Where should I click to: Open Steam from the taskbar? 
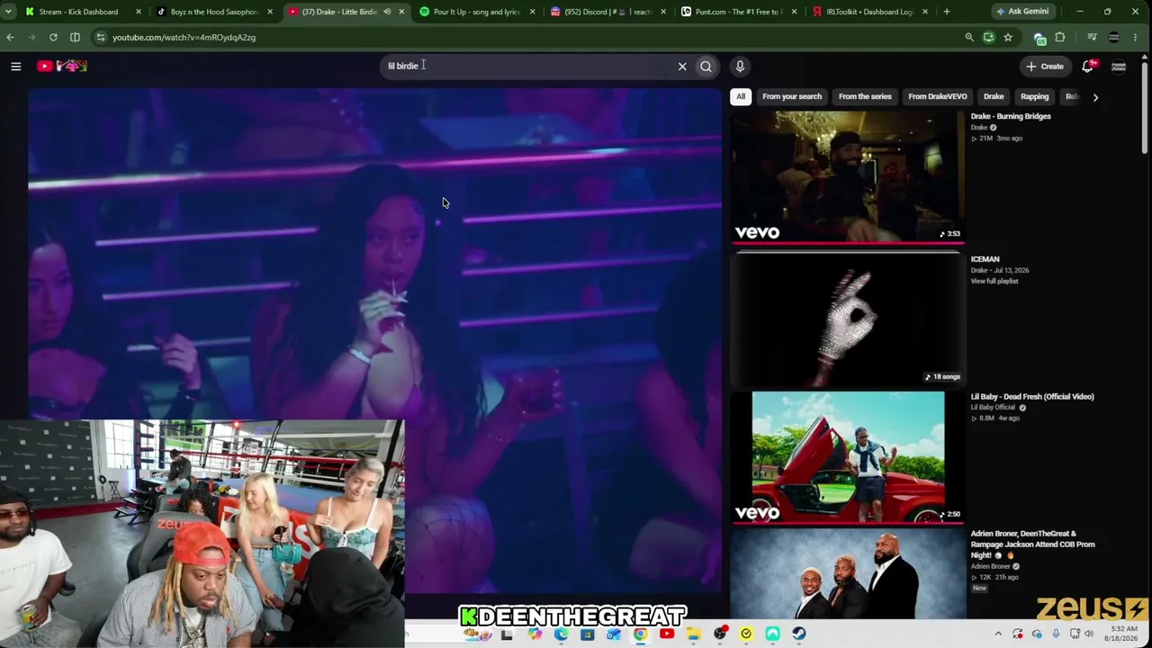[x=798, y=634]
